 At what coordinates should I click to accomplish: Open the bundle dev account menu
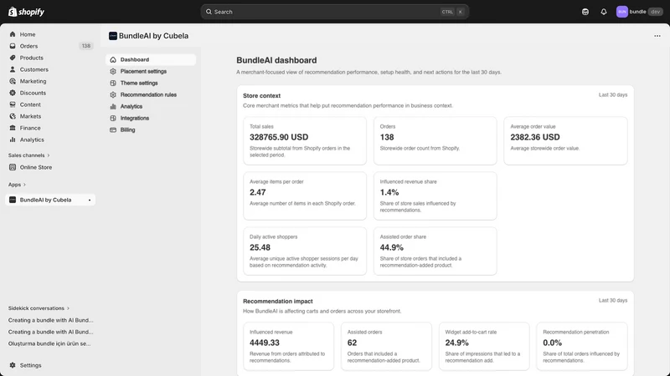639,12
